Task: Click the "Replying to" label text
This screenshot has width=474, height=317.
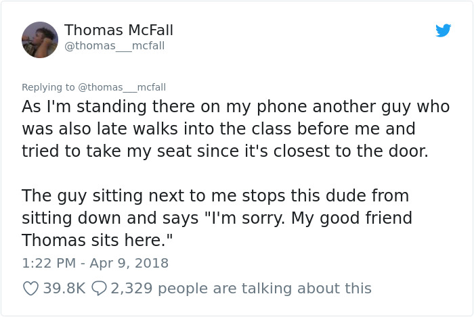Action: (48, 87)
